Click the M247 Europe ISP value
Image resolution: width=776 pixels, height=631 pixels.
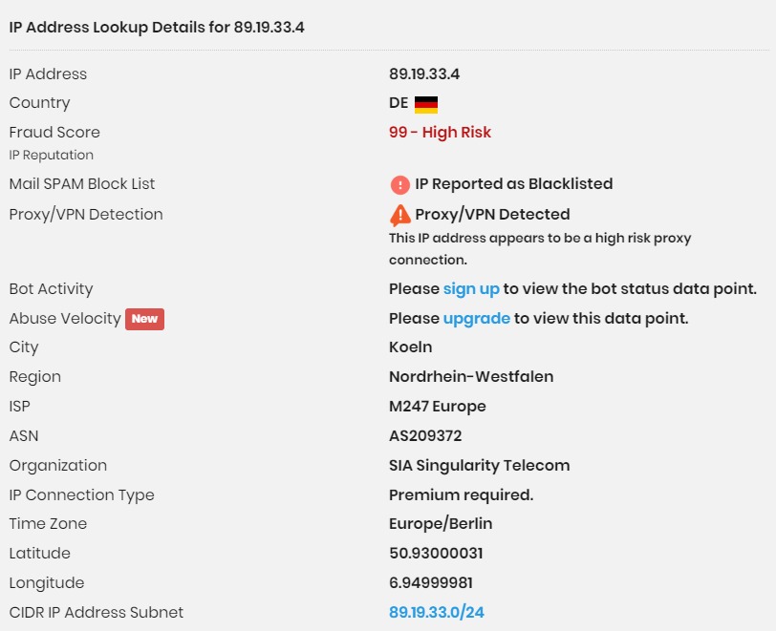pos(438,407)
